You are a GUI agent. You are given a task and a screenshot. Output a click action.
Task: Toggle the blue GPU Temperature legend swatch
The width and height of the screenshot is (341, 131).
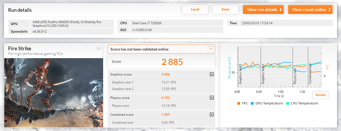point(252,103)
